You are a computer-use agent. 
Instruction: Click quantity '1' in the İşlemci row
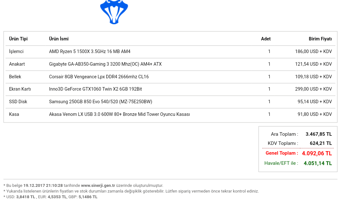click(269, 51)
